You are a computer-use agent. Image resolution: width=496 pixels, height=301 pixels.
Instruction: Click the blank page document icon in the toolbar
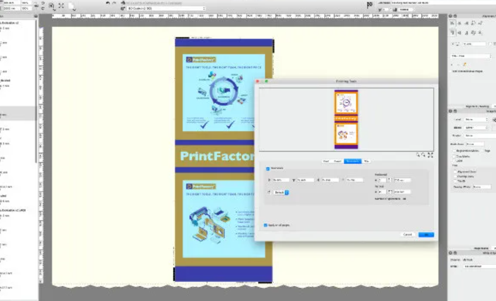(71, 6)
